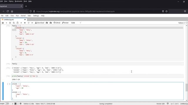Click the print(family['child2']['Dob']) cell

click(98, 76)
